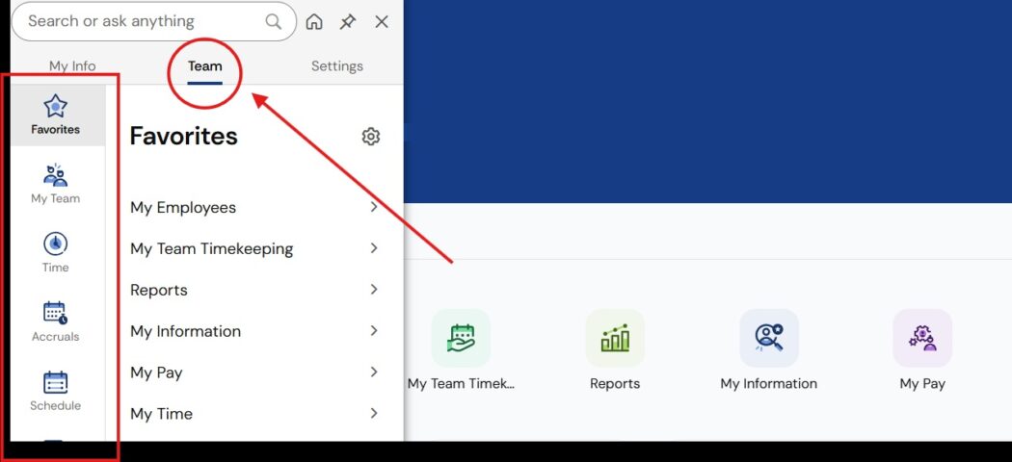The image size is (1012, 462).
Task: Close the navigation menu panel
Action: click(382, 22)
